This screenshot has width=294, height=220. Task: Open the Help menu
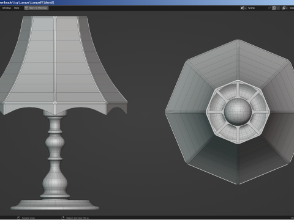[17, 8]
